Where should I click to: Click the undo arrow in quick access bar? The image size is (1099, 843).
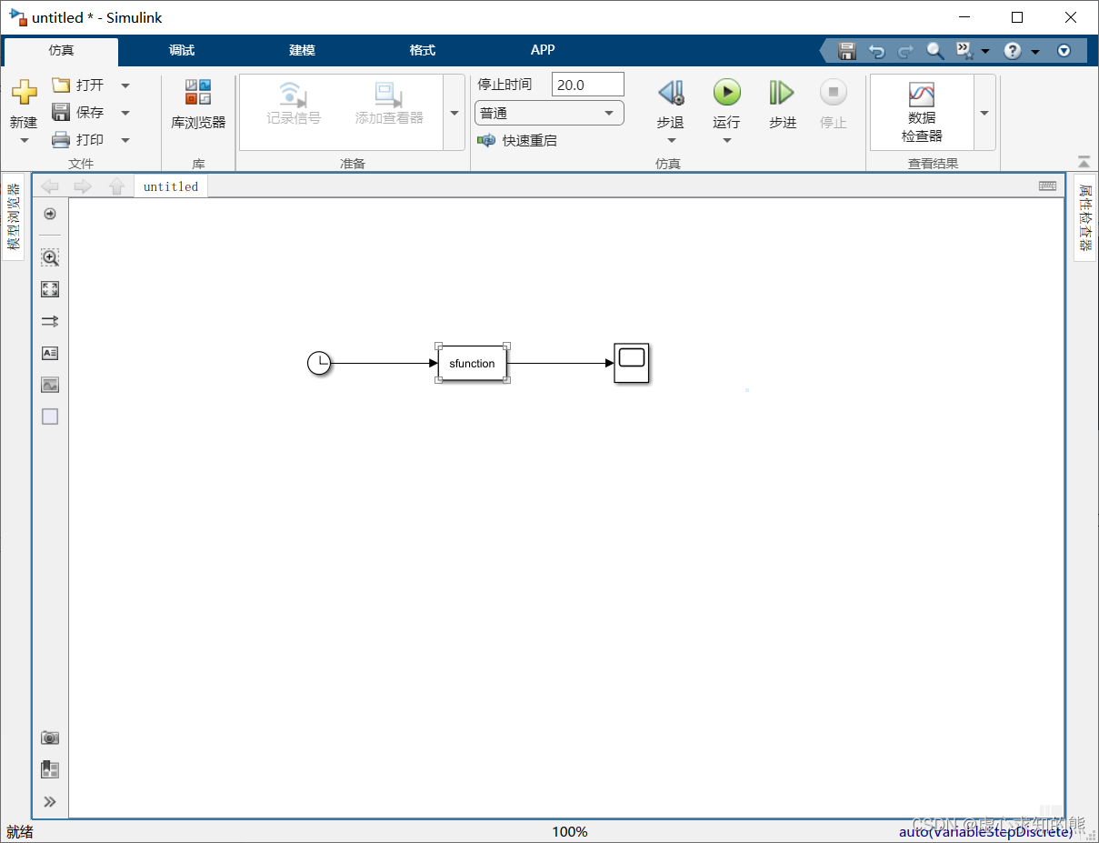(876, 51)
